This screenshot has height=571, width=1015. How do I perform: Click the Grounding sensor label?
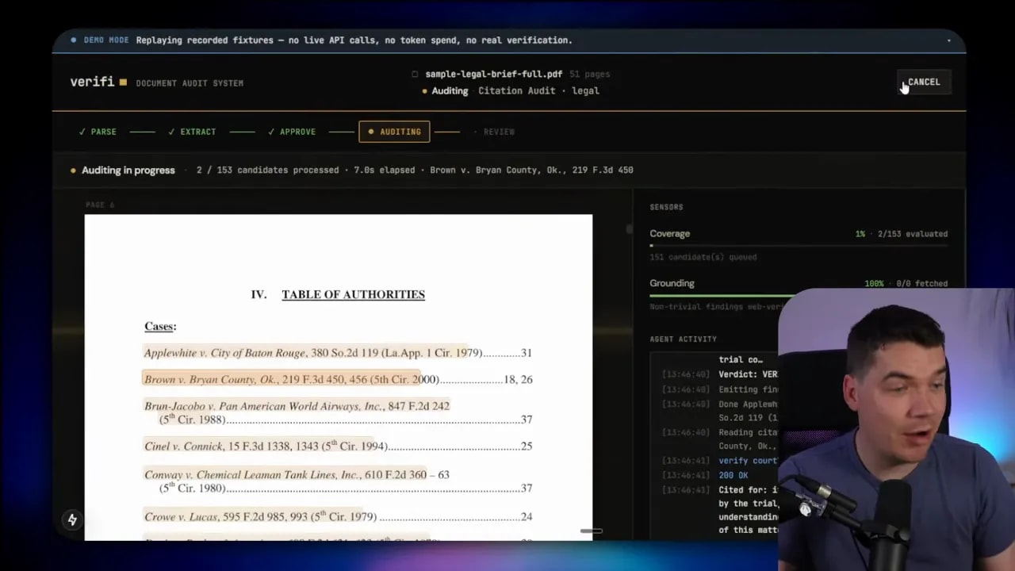[x=672, y=283]
